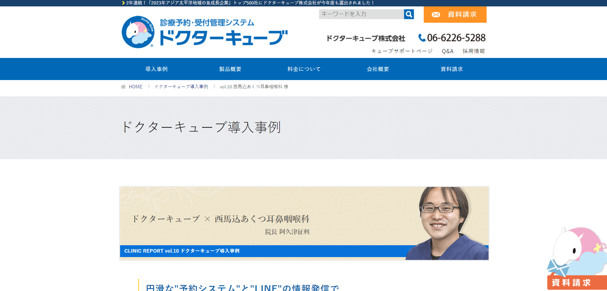607x291 pixels.
Task: Click the キューブサポートページ link
Action: (402, 51)
